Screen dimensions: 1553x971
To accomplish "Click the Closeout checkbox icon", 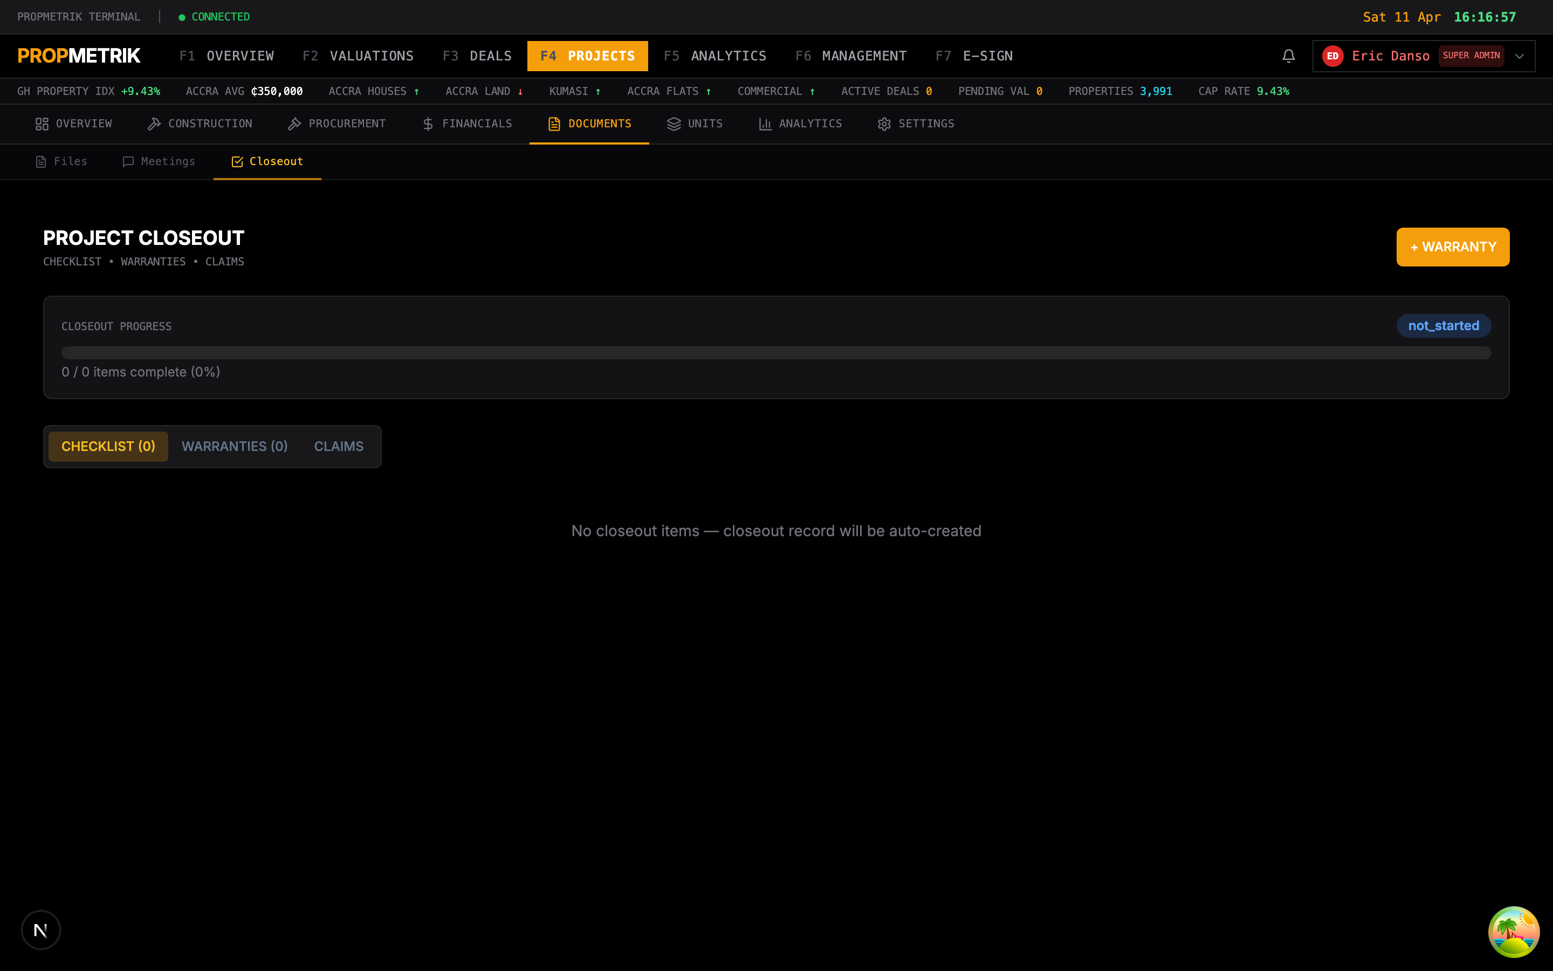I will 237,162.
